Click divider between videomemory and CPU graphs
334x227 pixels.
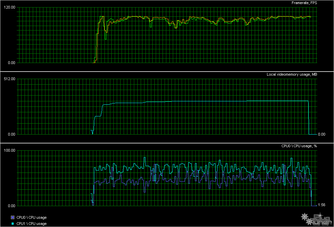[167, 143]
